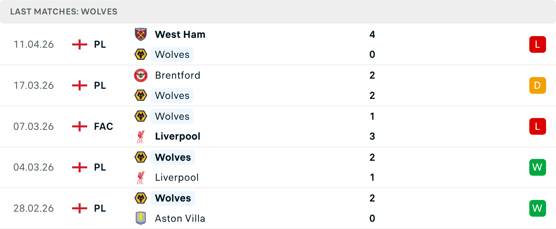The image size is (556, 229).
Task: Click the England flag on the 11.04.26 row
Action: (79, 44)
